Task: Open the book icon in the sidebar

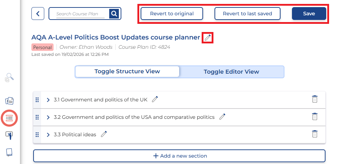Action: (x=10, y=152)
